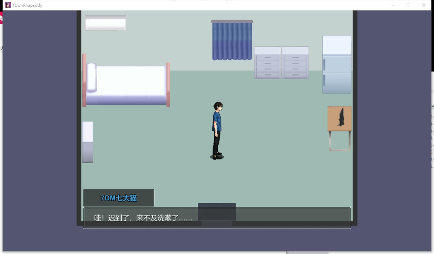The image size is (434, 254).
Task: Minimize the TownRhapsody window
Action: tap(393, 5)
